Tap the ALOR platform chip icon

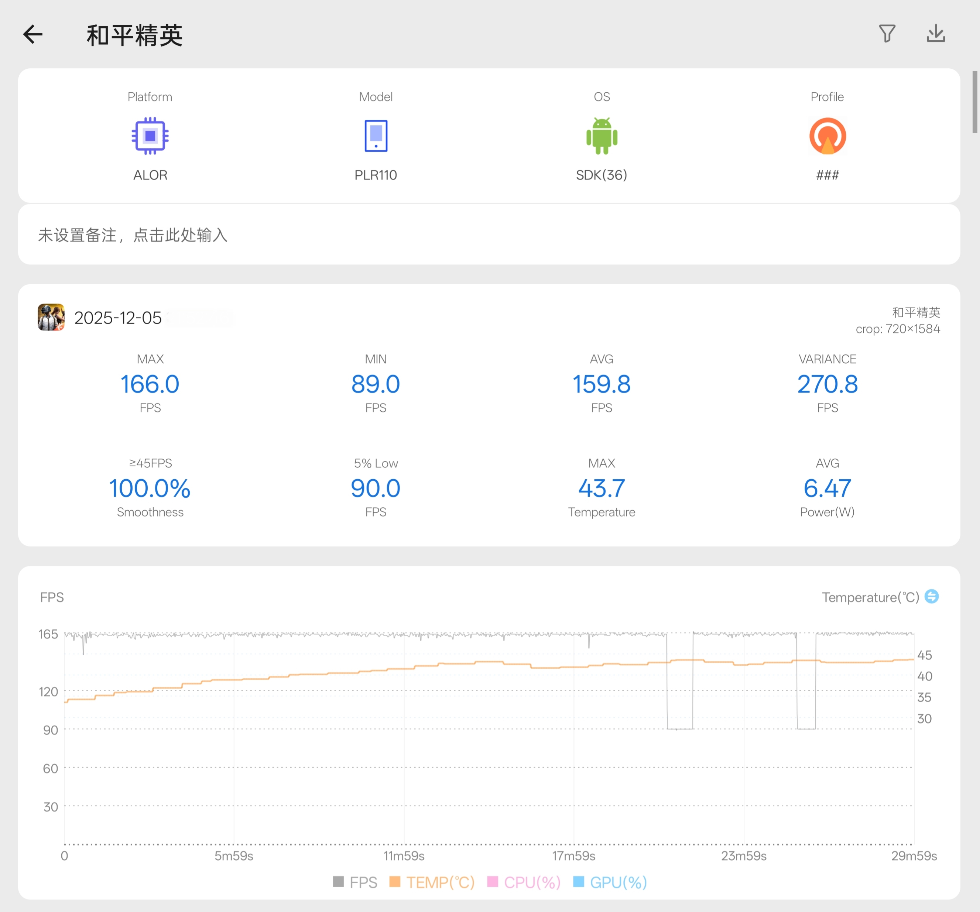coord(150,136)
